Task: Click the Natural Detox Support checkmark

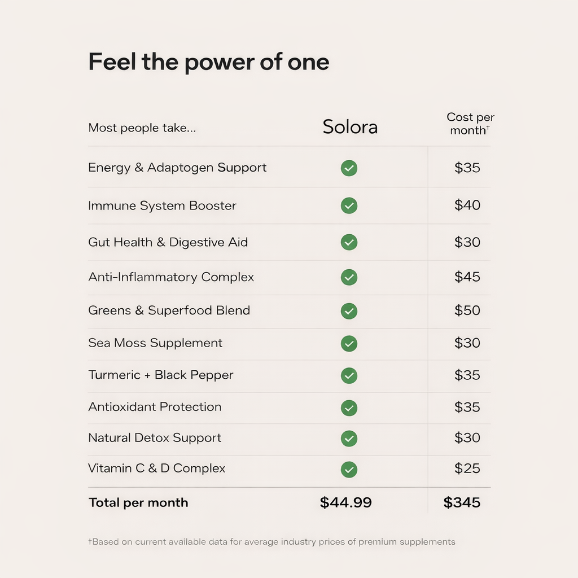Action: [x=349, y=438]
